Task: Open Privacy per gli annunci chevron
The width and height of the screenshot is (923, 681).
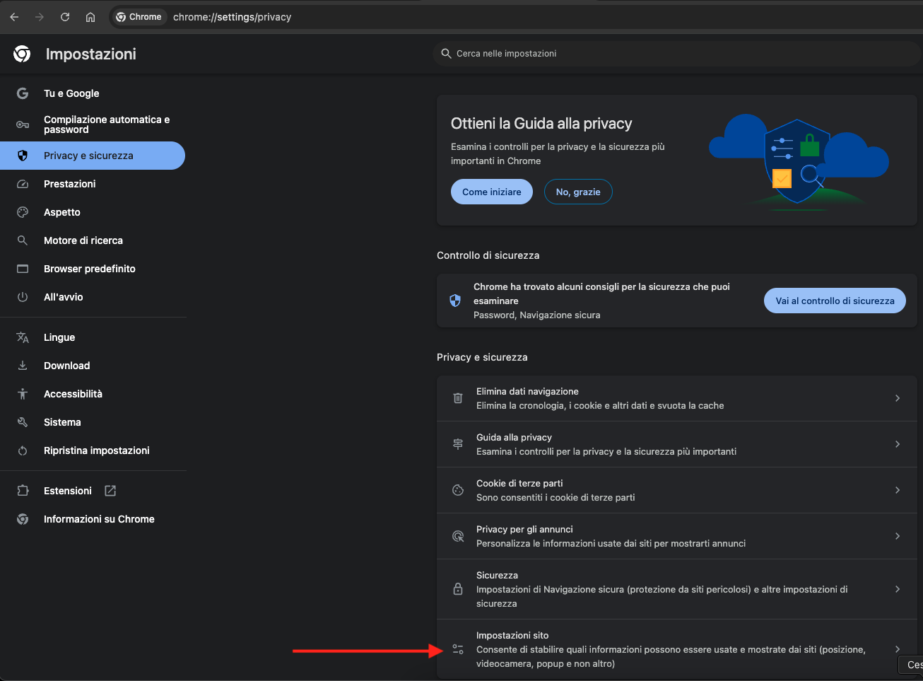Action: click(898, 536)
